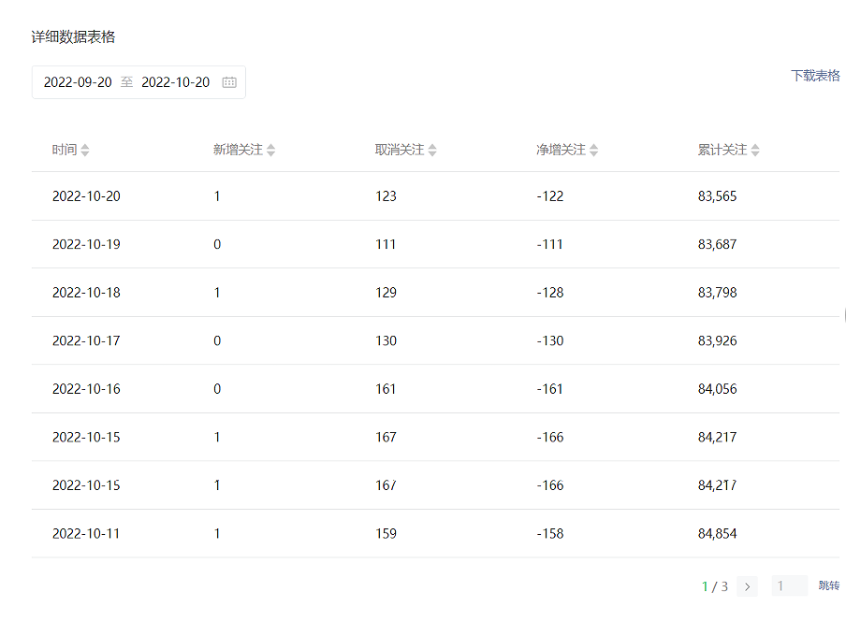
Task: Select start date 2022-09-20
Action: tap(78, 82)
